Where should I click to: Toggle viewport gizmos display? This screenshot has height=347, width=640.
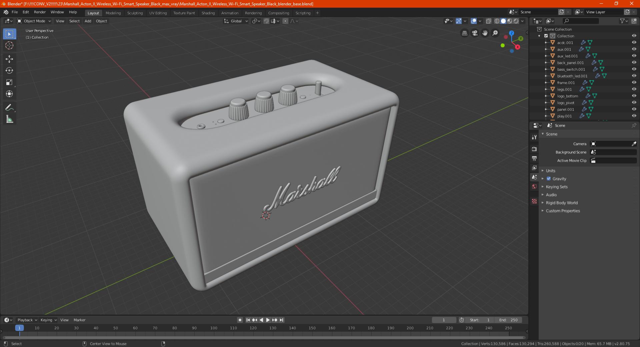(x=459, y=21)
